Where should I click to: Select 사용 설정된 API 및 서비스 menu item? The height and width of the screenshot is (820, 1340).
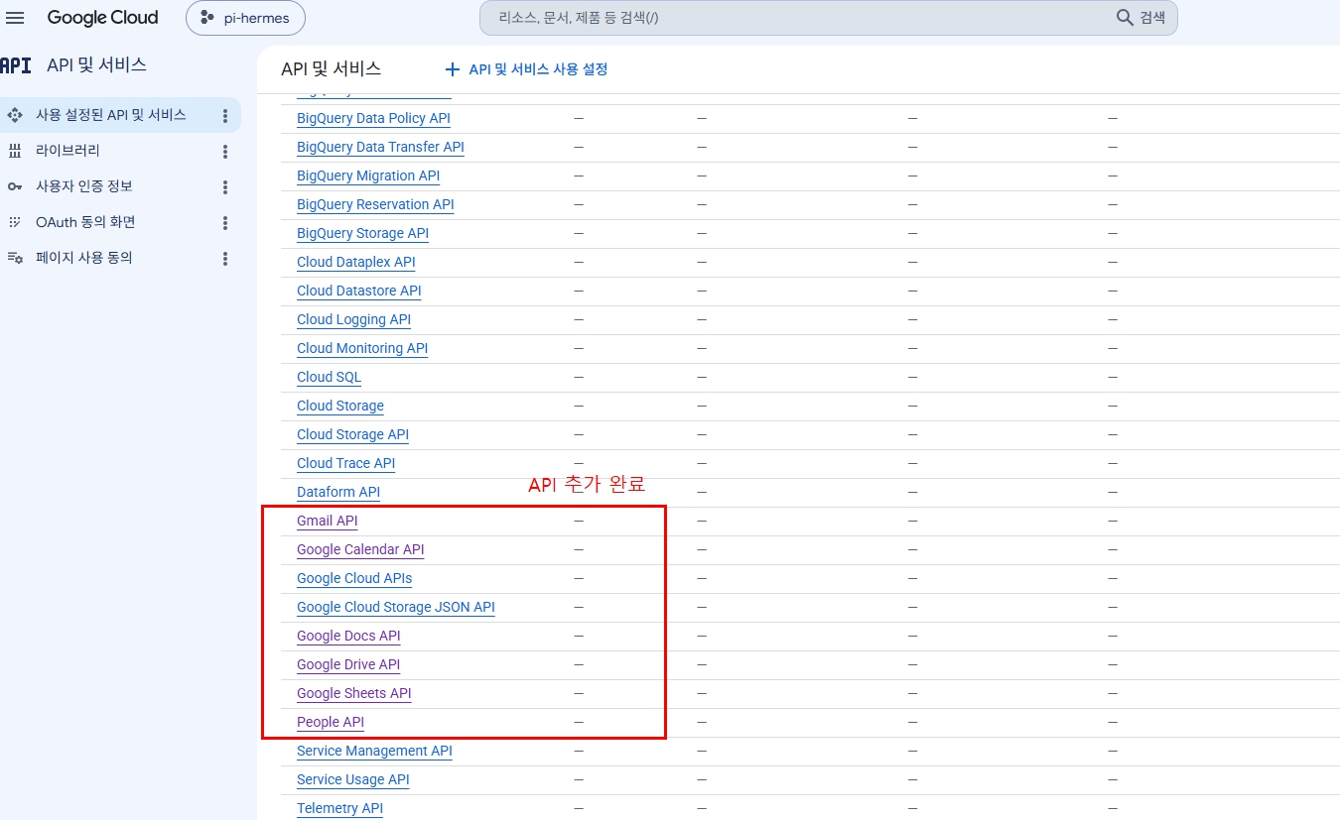click(x=110, y=115)
